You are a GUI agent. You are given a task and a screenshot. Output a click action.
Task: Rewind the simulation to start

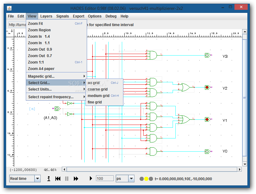tap(58, 179)
